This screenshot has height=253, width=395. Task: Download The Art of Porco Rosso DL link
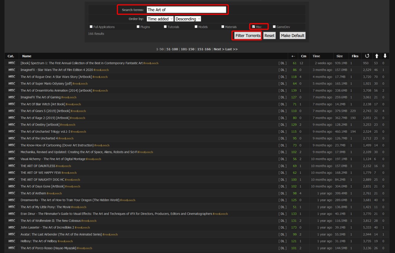282,248
